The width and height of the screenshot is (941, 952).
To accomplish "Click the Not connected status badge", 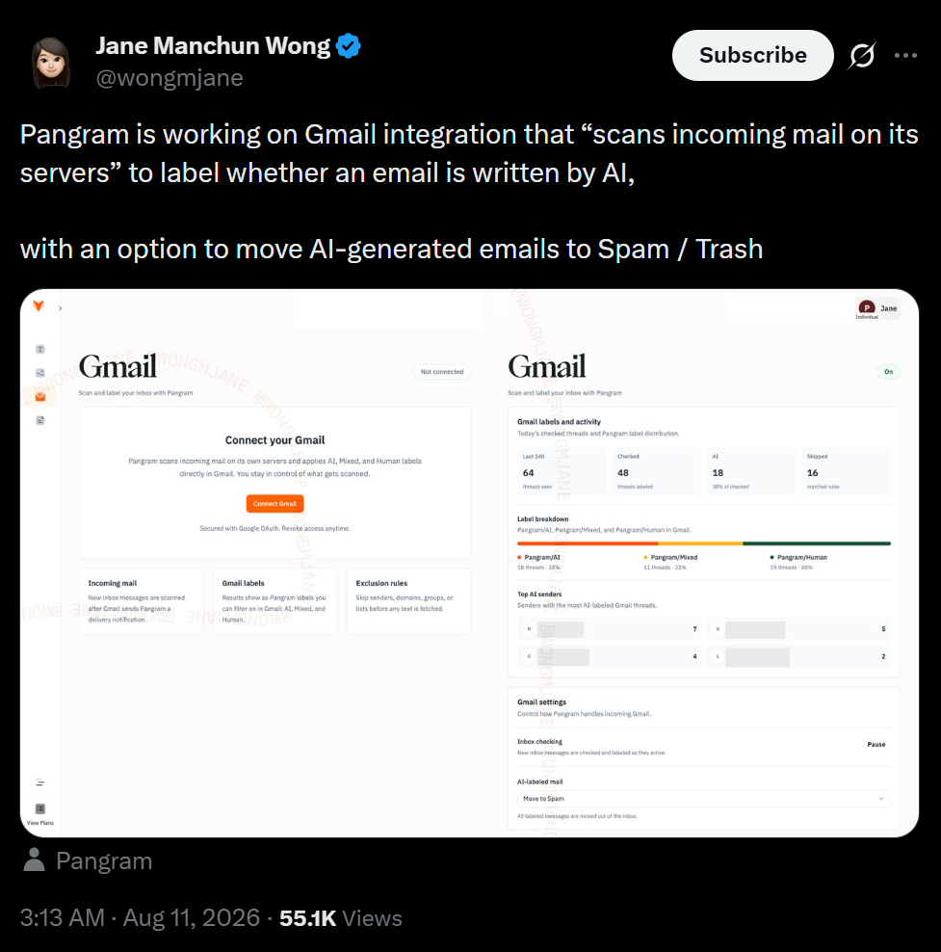I will pos(442,372).
